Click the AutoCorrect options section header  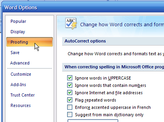(x=113, y=41)
